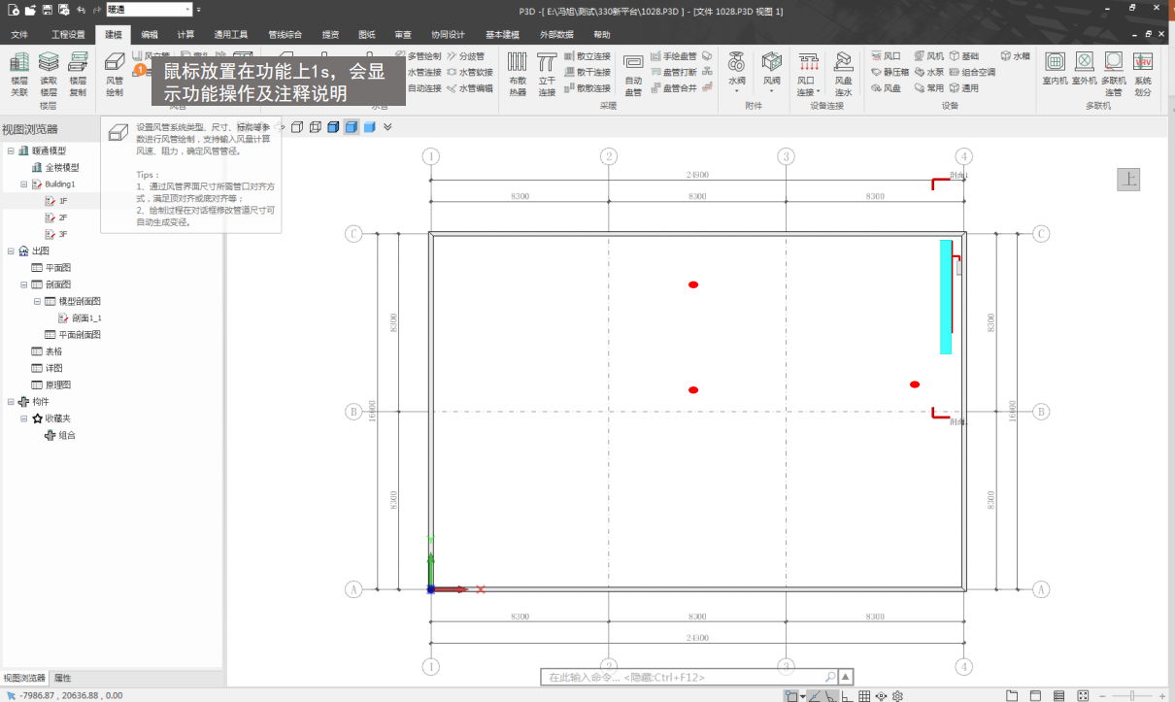Collapse the 剖面图 tree node

click(x=23, y=284)
